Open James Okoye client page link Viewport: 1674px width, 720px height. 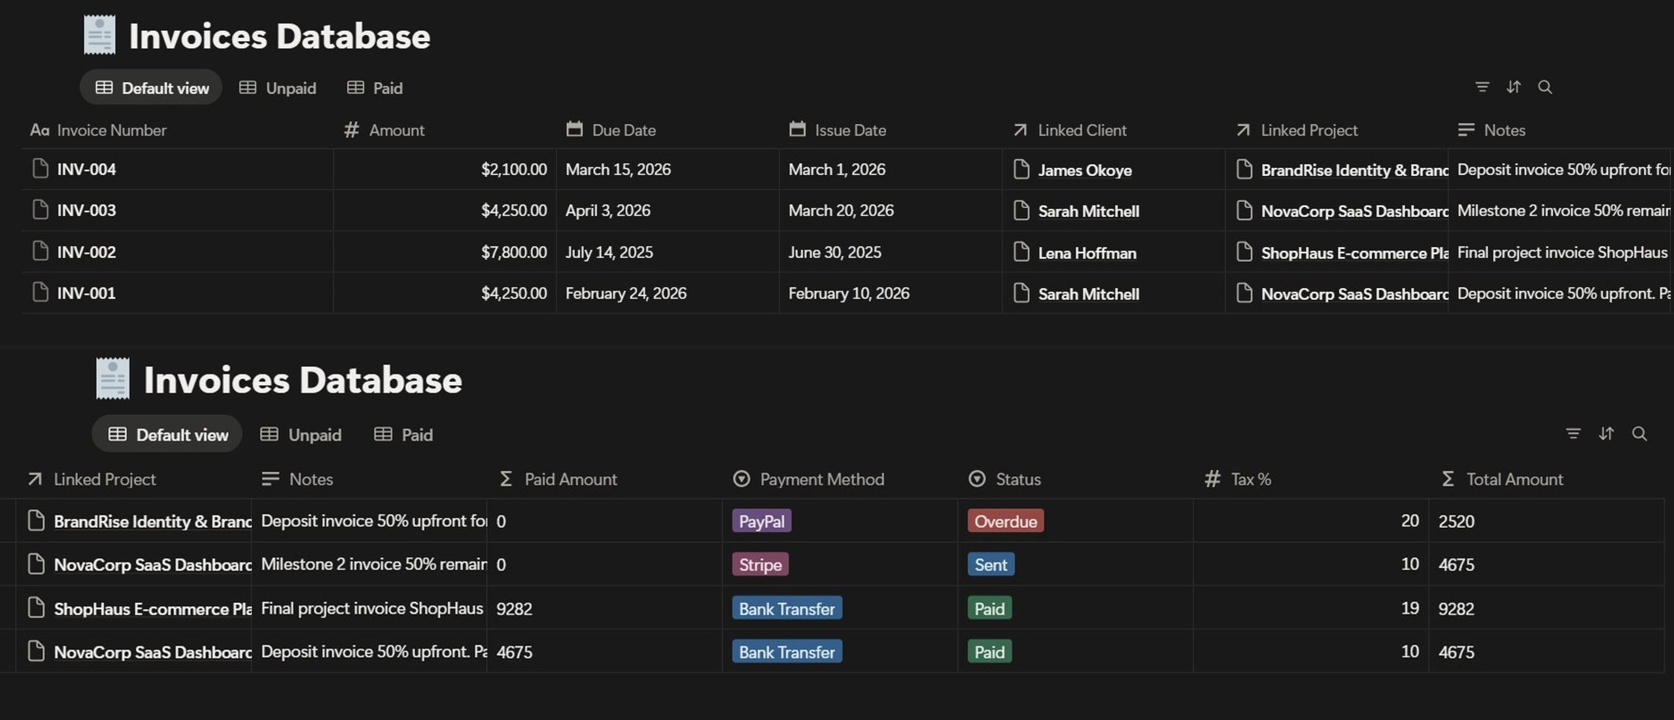tap(1085, 170)
